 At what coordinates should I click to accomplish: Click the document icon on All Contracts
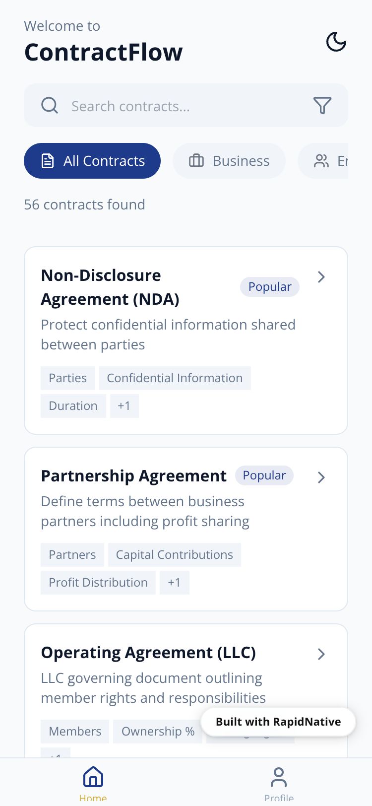pos(48,161)
